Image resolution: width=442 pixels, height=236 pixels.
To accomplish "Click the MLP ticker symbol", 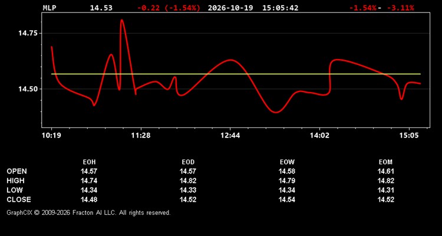I will (50, 8).
